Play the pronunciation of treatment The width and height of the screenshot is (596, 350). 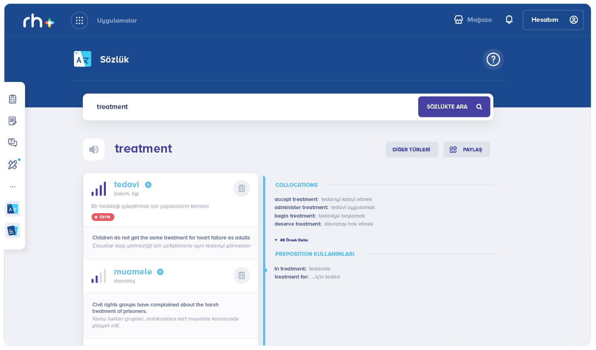[x=94, y=149]
